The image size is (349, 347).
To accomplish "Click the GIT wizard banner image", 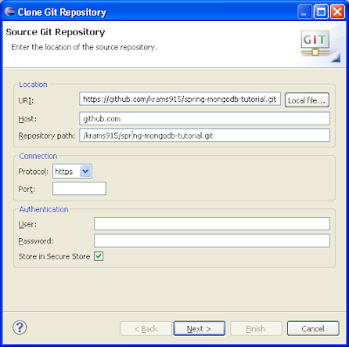I will [315, 43].
